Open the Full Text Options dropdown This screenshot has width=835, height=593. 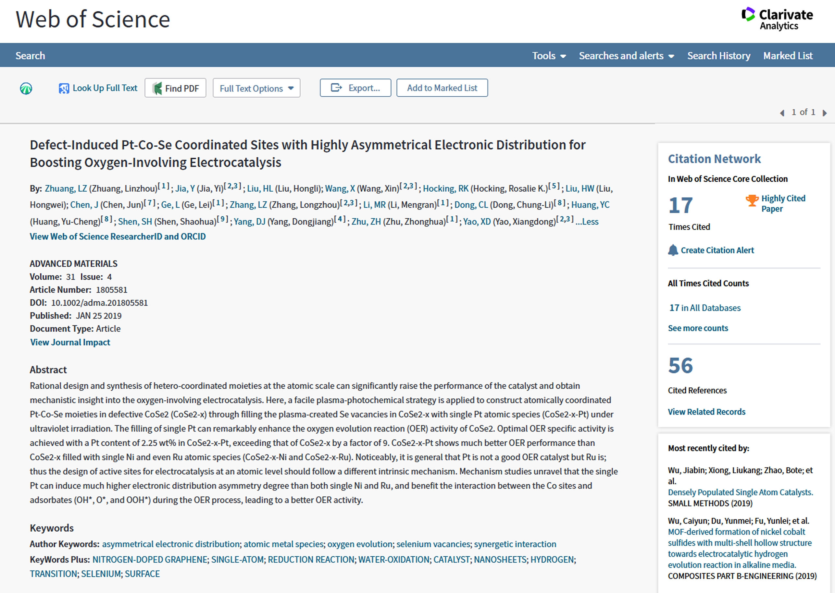click(256, 88)
